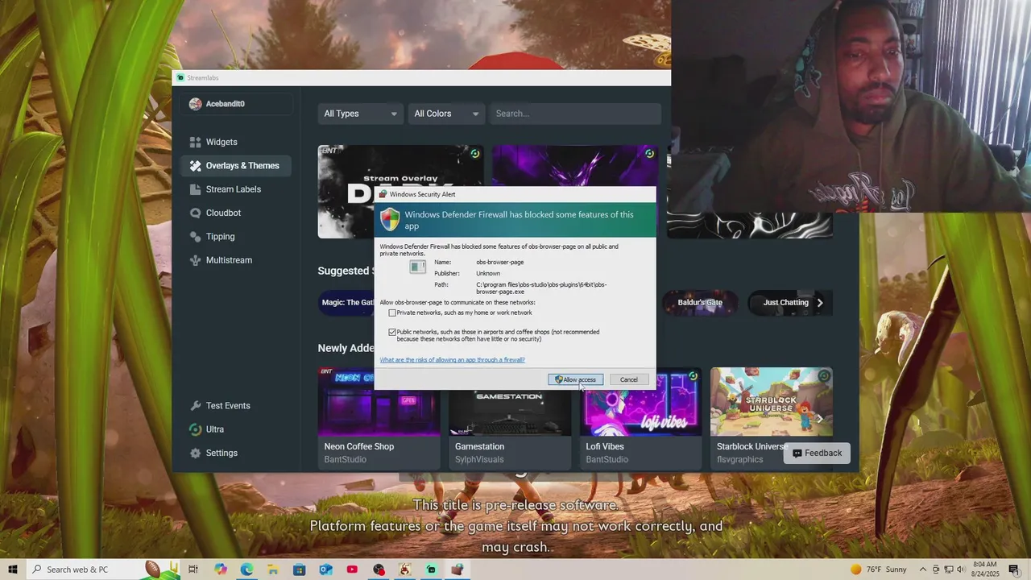Screen dimensions: 1031x580
Task: Click the 8:04 AM taskbar clock
Action: (x=984, y=570)
